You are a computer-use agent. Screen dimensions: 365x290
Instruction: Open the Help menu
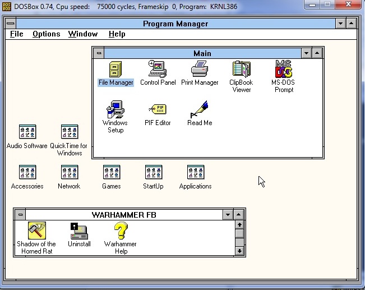[x=117, y=34]
